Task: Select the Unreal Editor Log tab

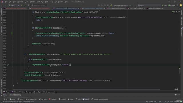Action: pos(15,95)
